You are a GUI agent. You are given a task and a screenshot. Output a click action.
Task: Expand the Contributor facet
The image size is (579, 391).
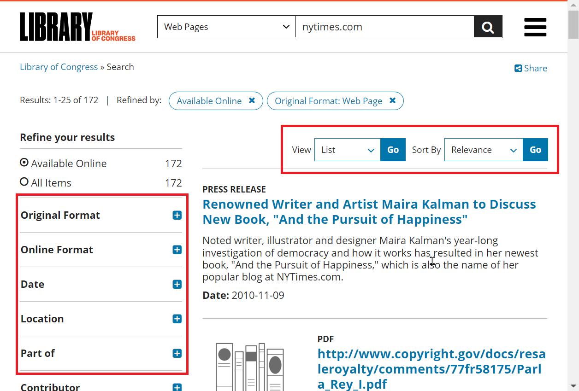click(177, 387)
